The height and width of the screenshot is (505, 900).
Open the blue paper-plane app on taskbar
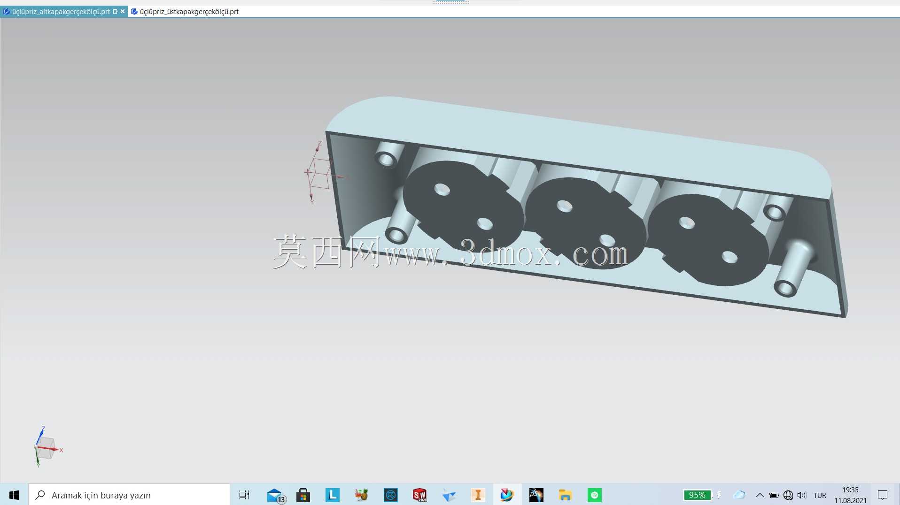click(x=449, y=495)
